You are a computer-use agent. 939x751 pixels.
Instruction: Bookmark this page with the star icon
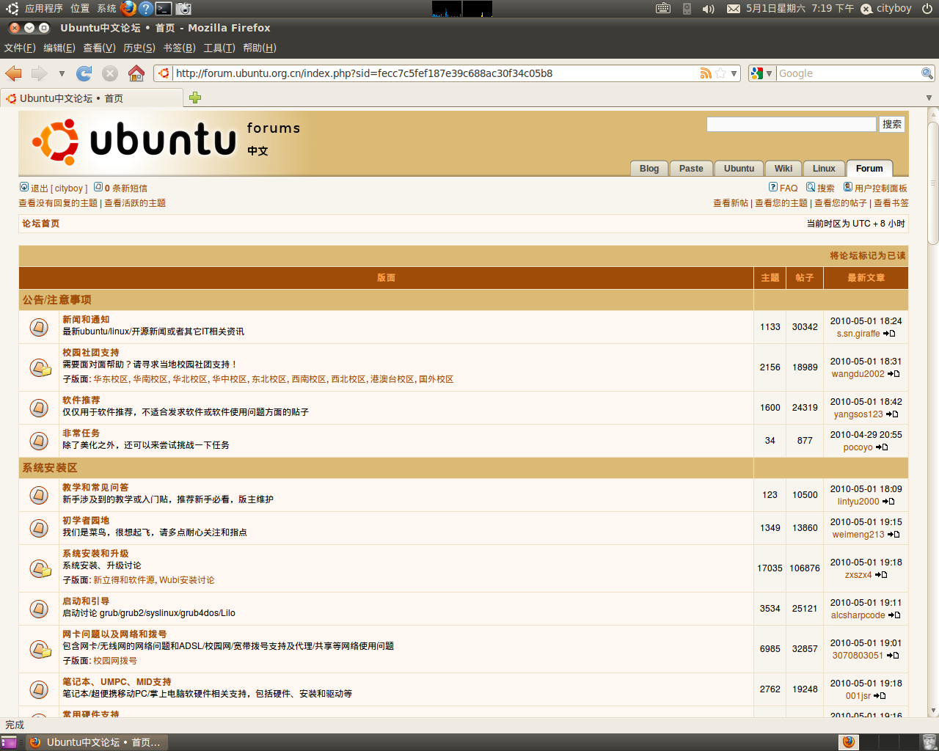point(720,73)
